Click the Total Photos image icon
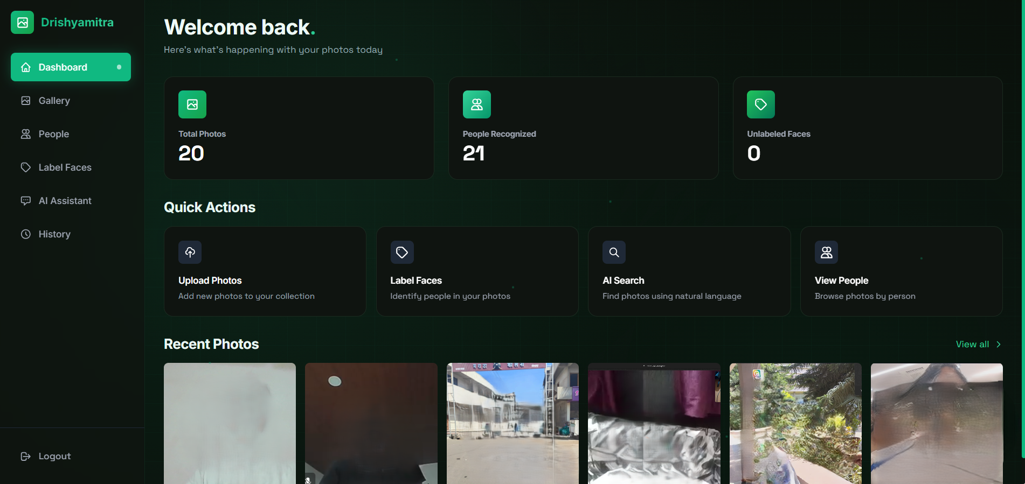This screenshot has height=484, width=1025. point(192,104)
